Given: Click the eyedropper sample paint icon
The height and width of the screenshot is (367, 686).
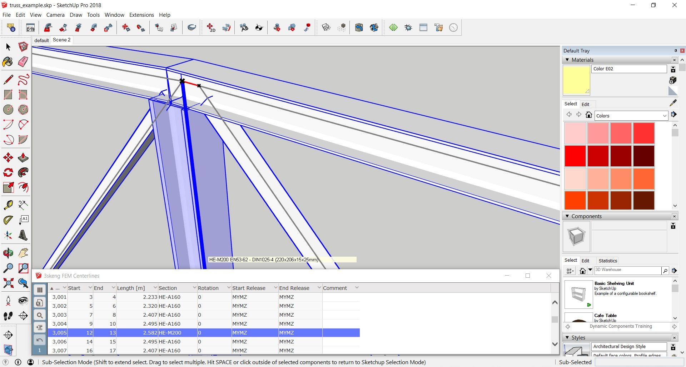Looking at the screenshot, I should [x=673, y=104].
